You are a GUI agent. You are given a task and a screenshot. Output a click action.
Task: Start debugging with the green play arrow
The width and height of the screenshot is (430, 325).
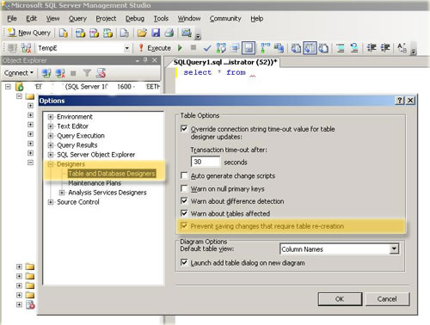tap(180, 47)
